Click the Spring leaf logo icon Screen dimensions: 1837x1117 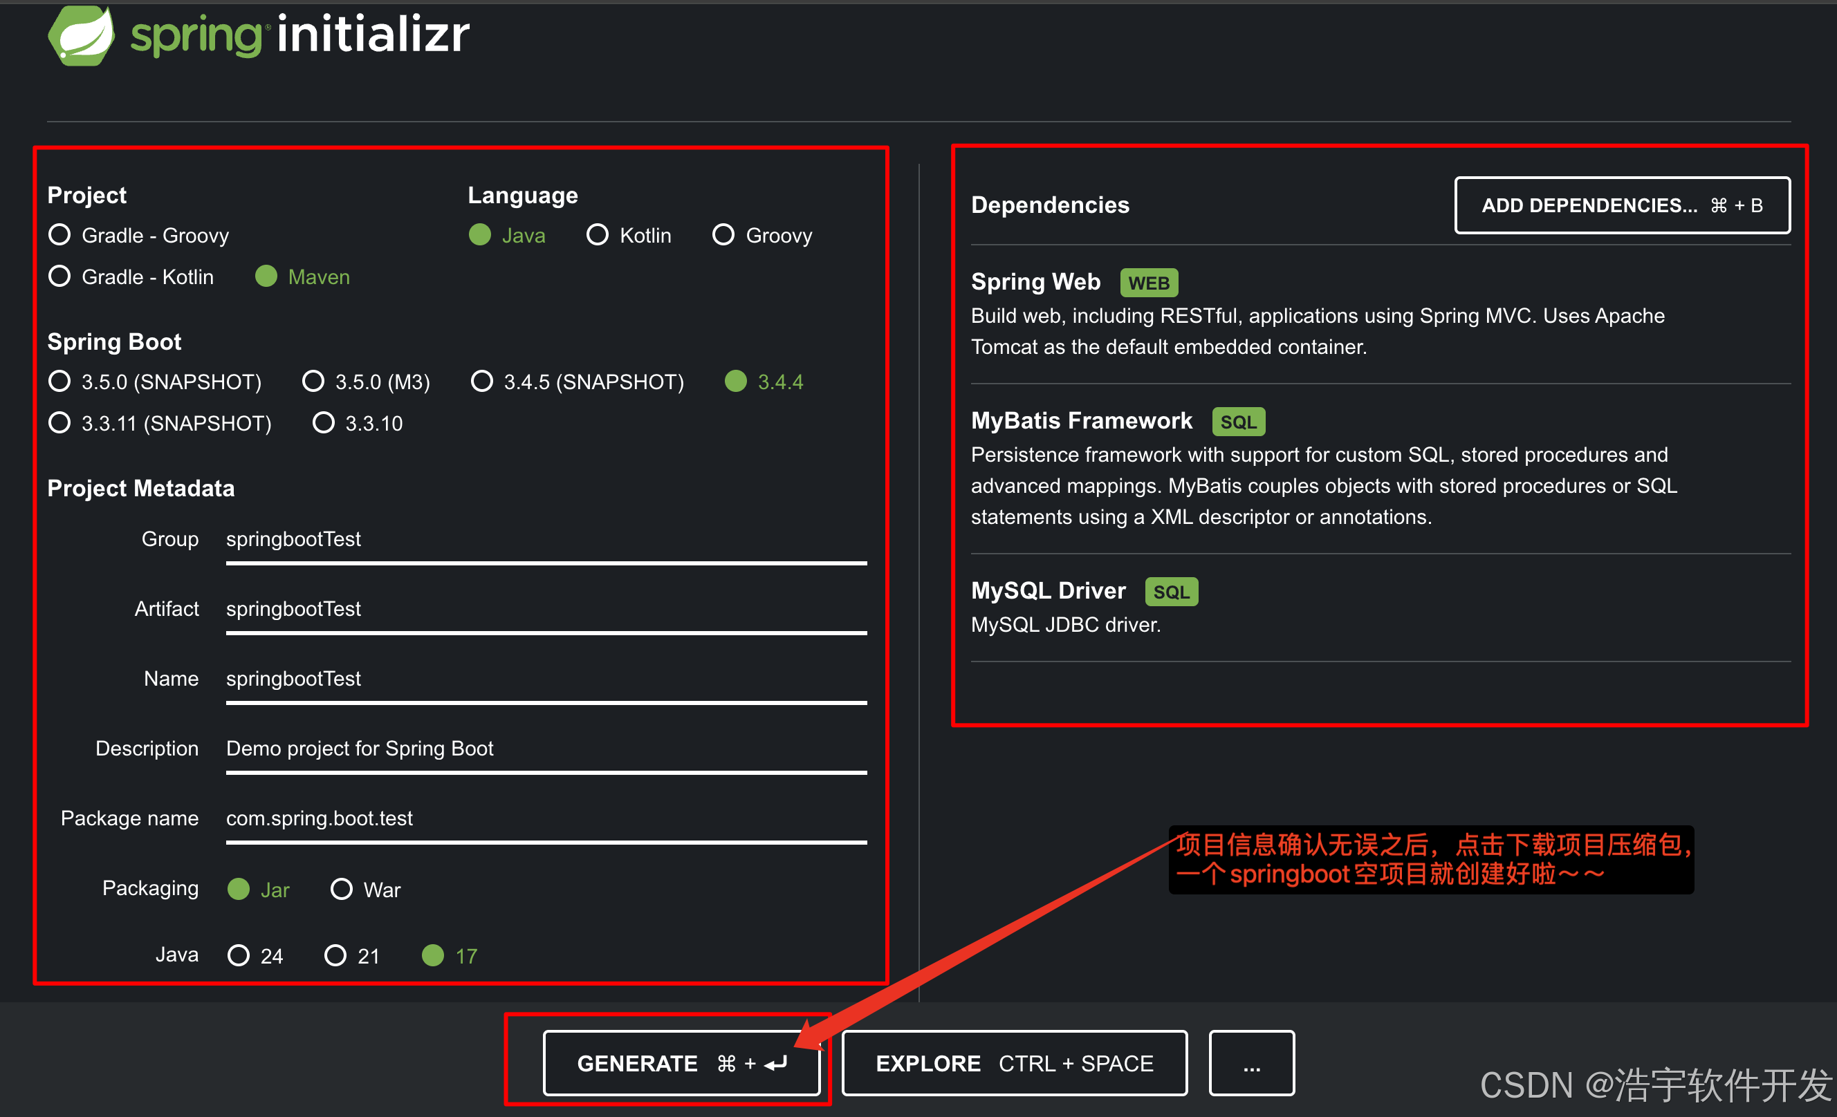click(x=80, y=36)
